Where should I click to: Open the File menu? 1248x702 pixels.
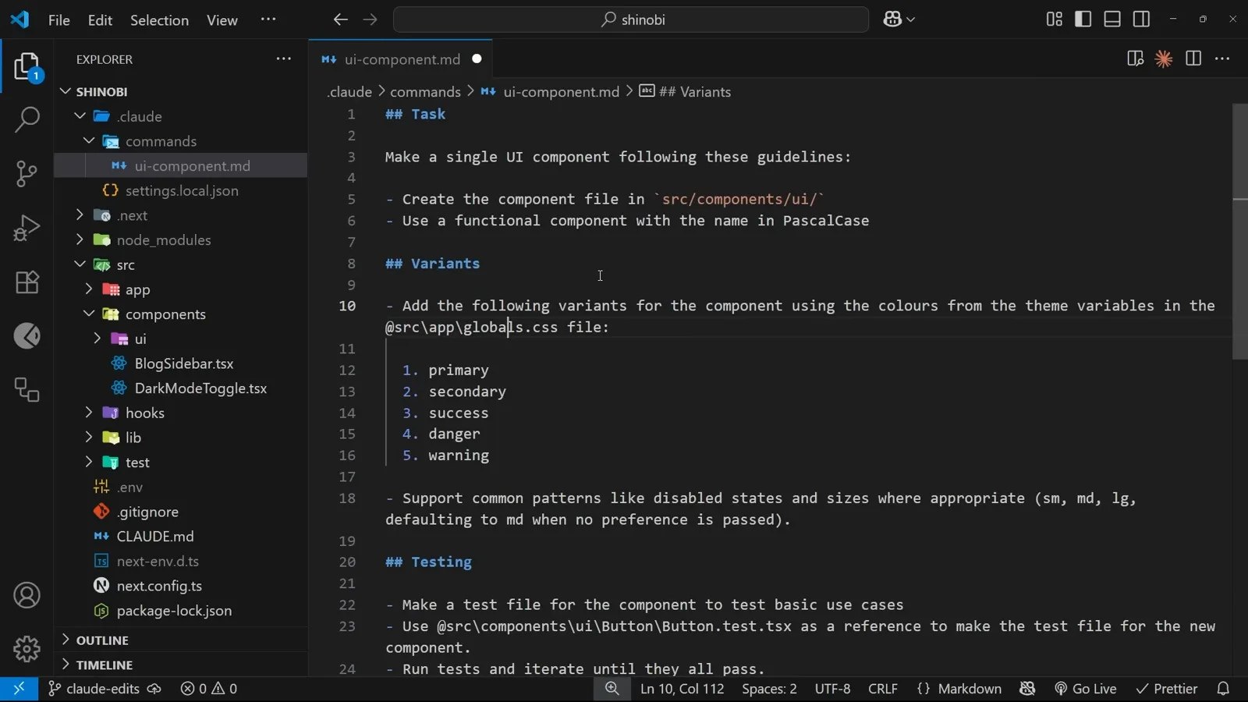(58, 20)
